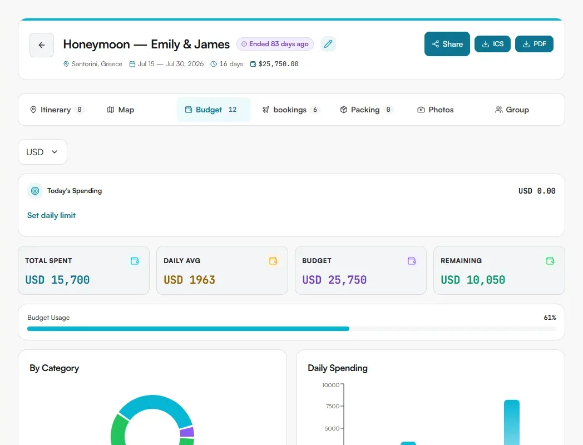This screenshot has width=583, height=445.
Task: Edit trip title with the pencil icon
Action: click(x=328, y=44)
